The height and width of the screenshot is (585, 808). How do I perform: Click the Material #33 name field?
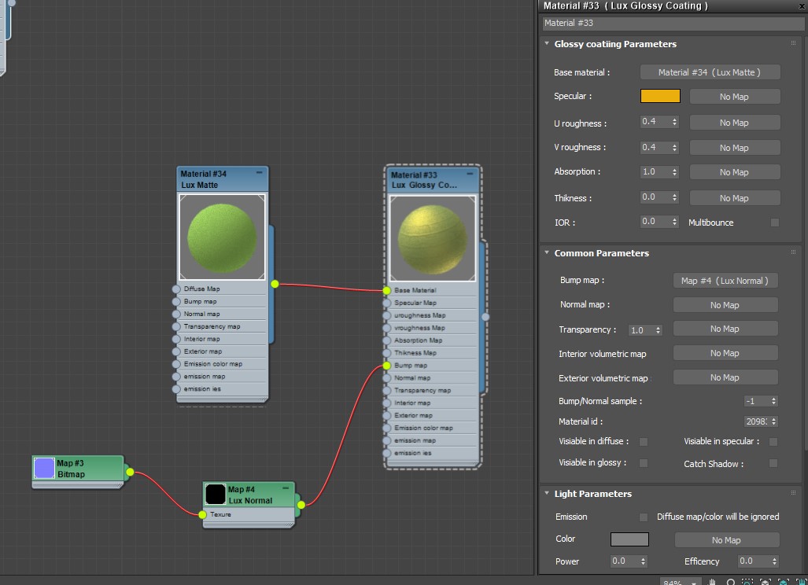673,24
